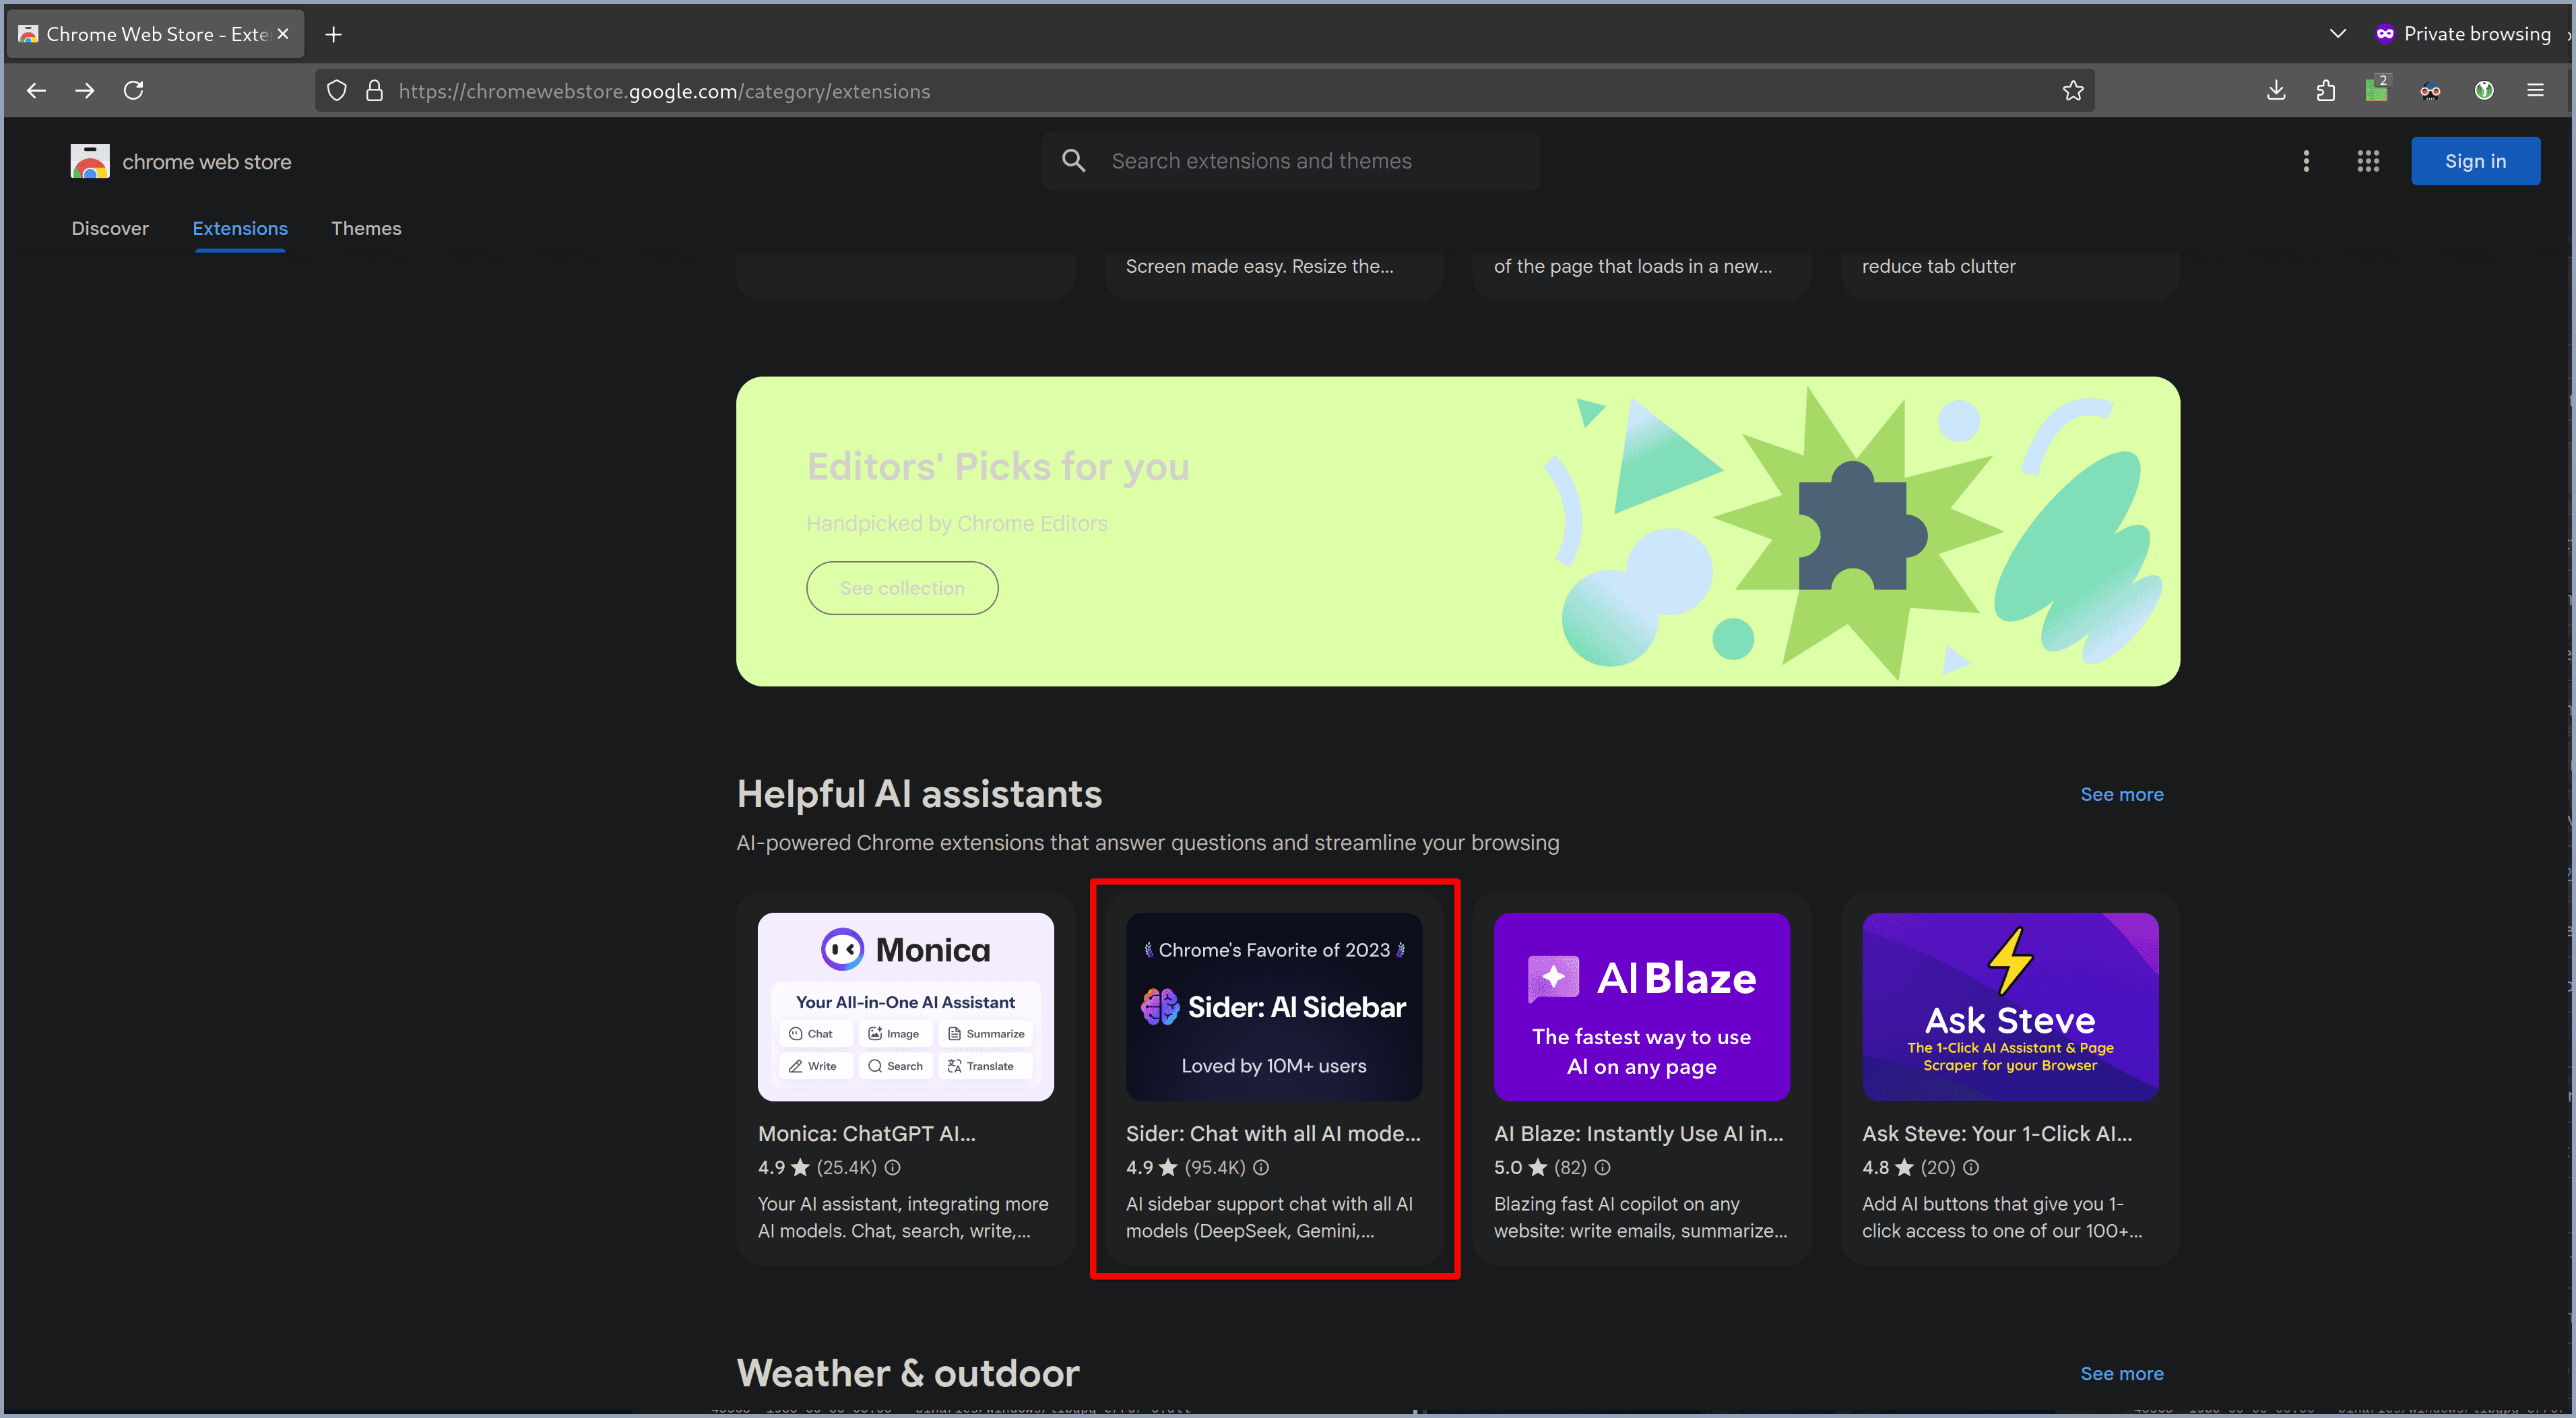This screenshot has height=1418, width=2576.
Task: Open the Sider AI Sidebar thumbnail
Action: tap(1274, 1007)
